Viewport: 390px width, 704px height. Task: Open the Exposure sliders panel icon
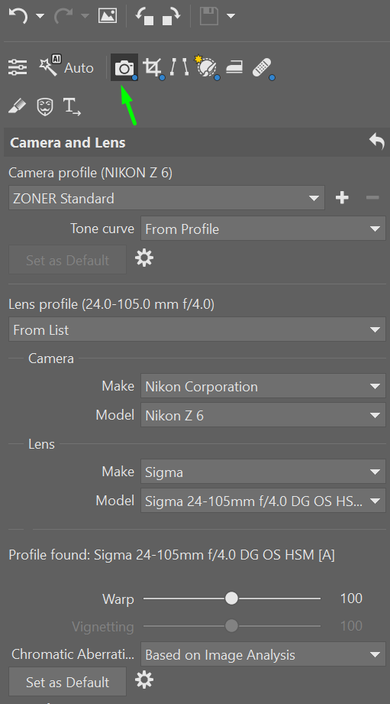click(18, 67)
